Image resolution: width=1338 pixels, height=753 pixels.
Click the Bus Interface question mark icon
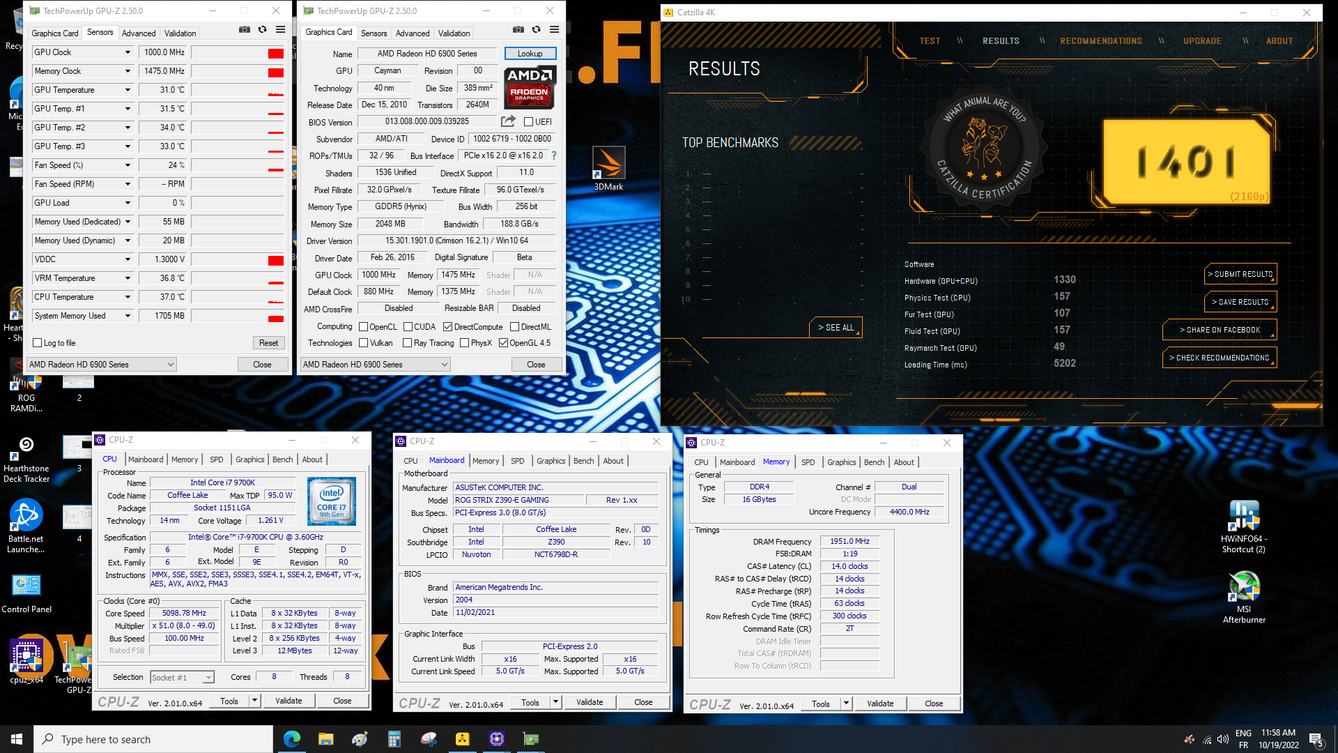click(x=554, y=155)
